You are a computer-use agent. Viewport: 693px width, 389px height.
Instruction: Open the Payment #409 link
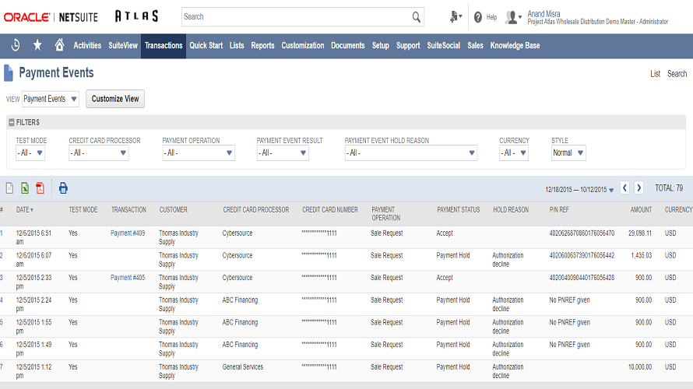point(128,233)
